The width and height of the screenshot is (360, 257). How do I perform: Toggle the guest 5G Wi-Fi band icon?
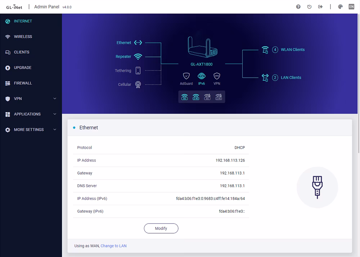click(207, 97)
